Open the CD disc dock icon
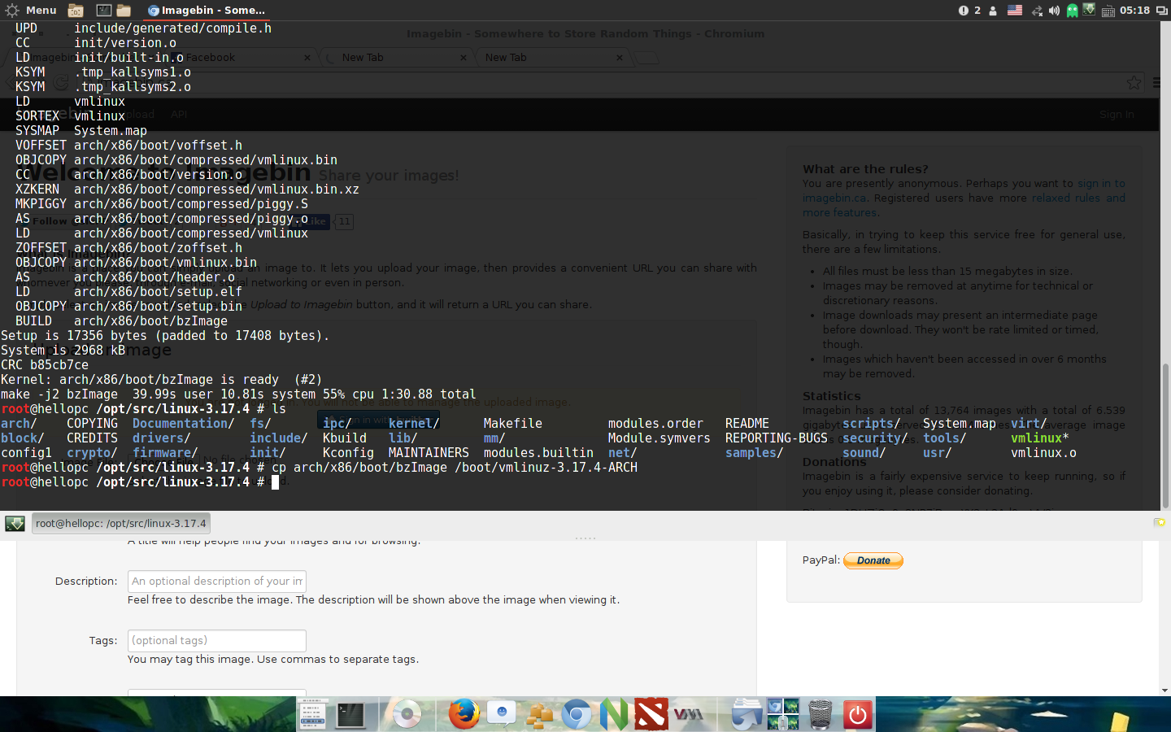Screen dimensions: 1171x732 (x=407, y=714)
